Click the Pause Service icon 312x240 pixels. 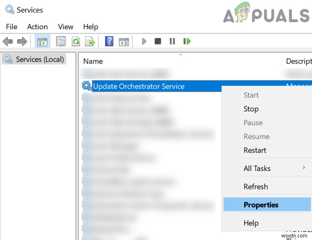pos(172,41)
